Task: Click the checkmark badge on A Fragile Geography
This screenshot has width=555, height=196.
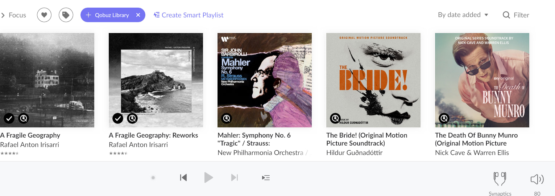Action: tap(9, 118)
